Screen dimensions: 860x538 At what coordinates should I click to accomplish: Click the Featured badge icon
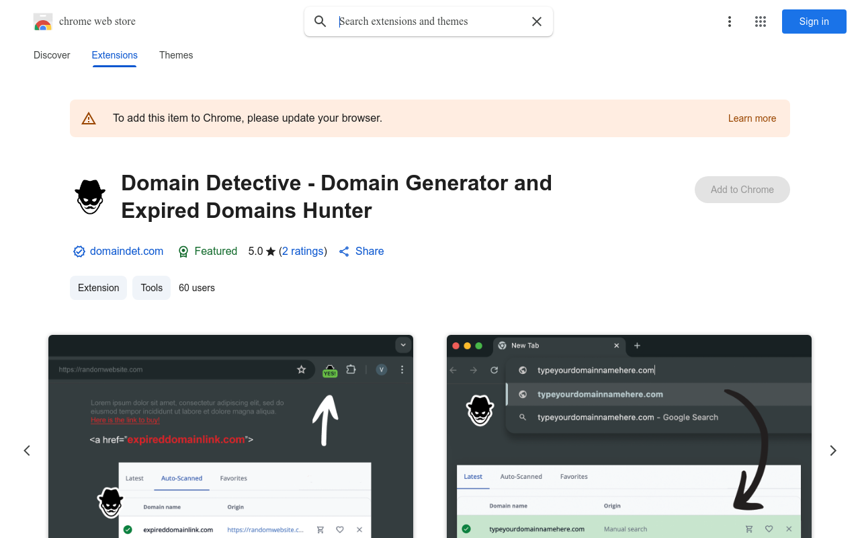point(183,252)
